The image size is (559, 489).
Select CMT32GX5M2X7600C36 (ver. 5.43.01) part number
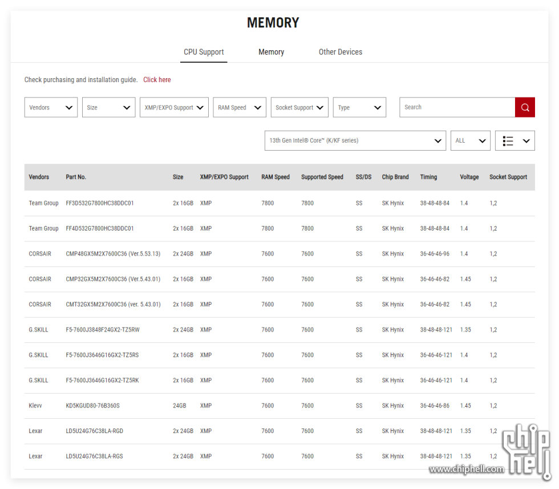pos(114,304)
